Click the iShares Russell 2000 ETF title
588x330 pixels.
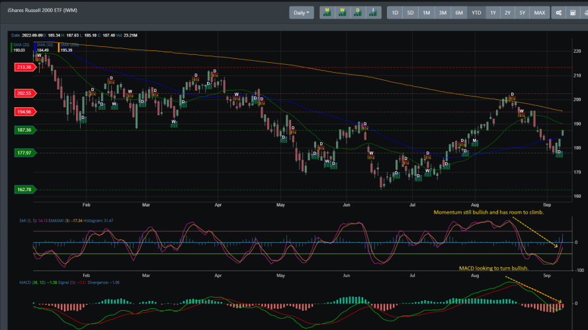pos(42,11)
